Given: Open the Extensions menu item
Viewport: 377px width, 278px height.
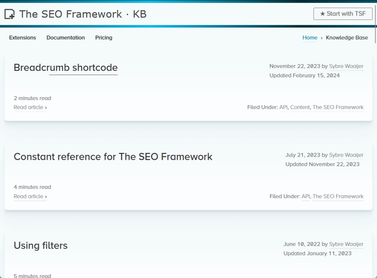Looking at the screenshot, I should point(22,38).
